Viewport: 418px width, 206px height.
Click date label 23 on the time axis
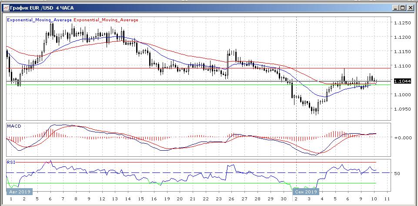[219, 199]
